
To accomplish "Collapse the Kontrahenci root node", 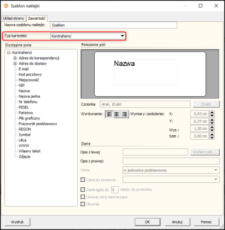I will pyautogui.click(x=9, y=53).
